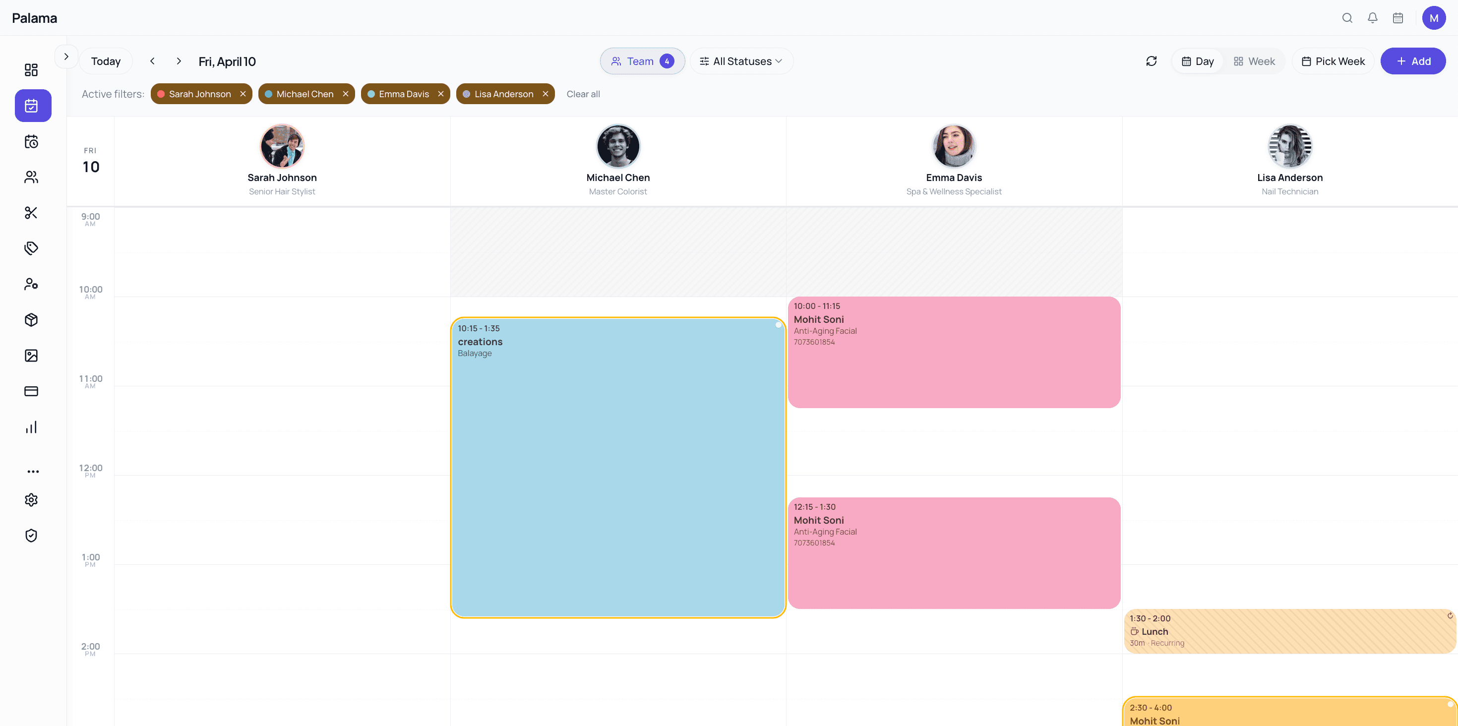Open the settings gear sidebar icon
The image size is (1458, 726).
coord(31,500)
